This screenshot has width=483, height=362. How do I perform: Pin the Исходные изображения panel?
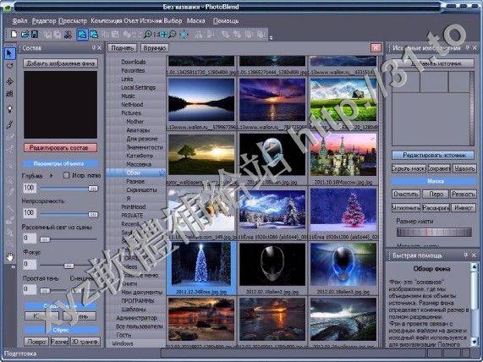pyautogui.click(x=468, y=47)
